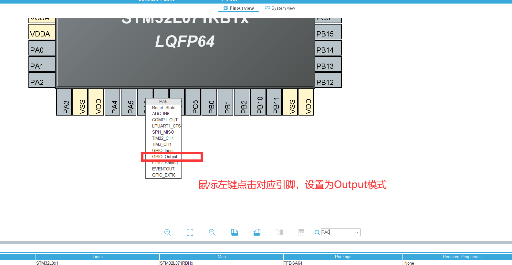Select the TFBGA64 package cell

click(343, 263)
